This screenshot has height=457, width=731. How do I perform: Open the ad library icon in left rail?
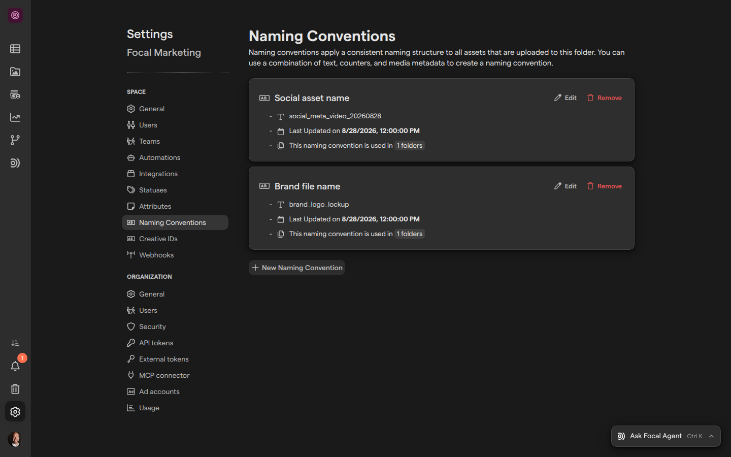pos(15,94)
